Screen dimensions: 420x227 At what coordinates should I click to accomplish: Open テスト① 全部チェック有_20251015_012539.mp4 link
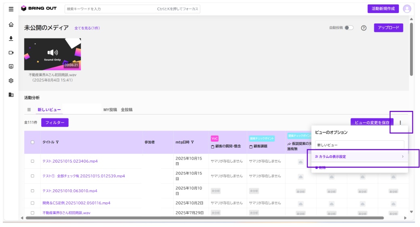(x=84, y=176)
